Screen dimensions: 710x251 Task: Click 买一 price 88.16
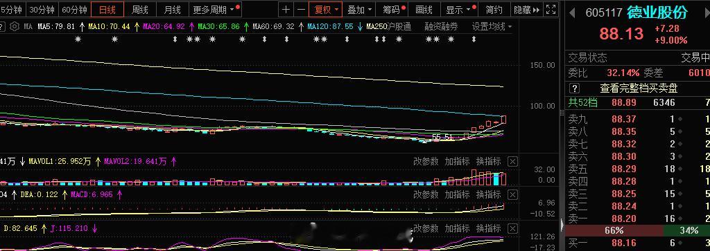[623, 243]
